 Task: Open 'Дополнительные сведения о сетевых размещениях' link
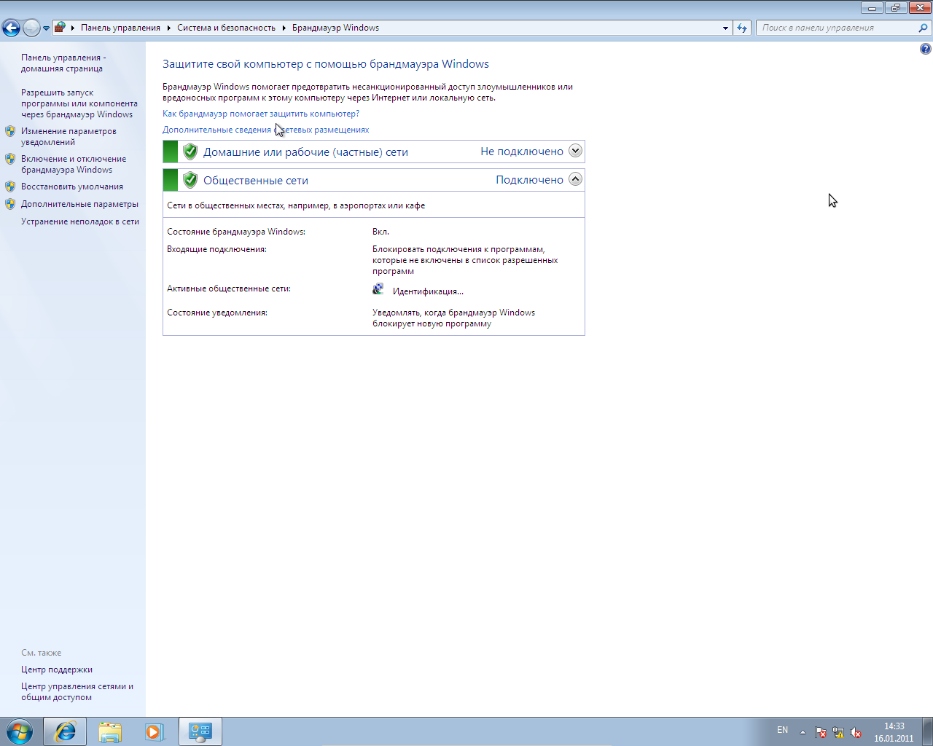(x=265, y=130)
